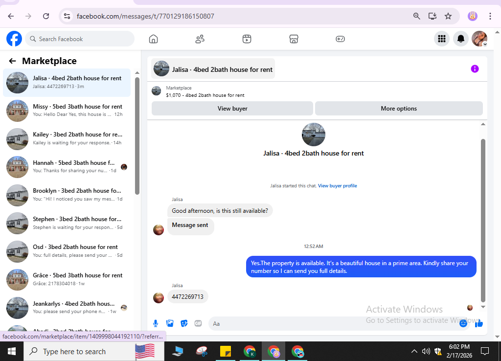Reload the page with the refresh icon

[46, 16]
